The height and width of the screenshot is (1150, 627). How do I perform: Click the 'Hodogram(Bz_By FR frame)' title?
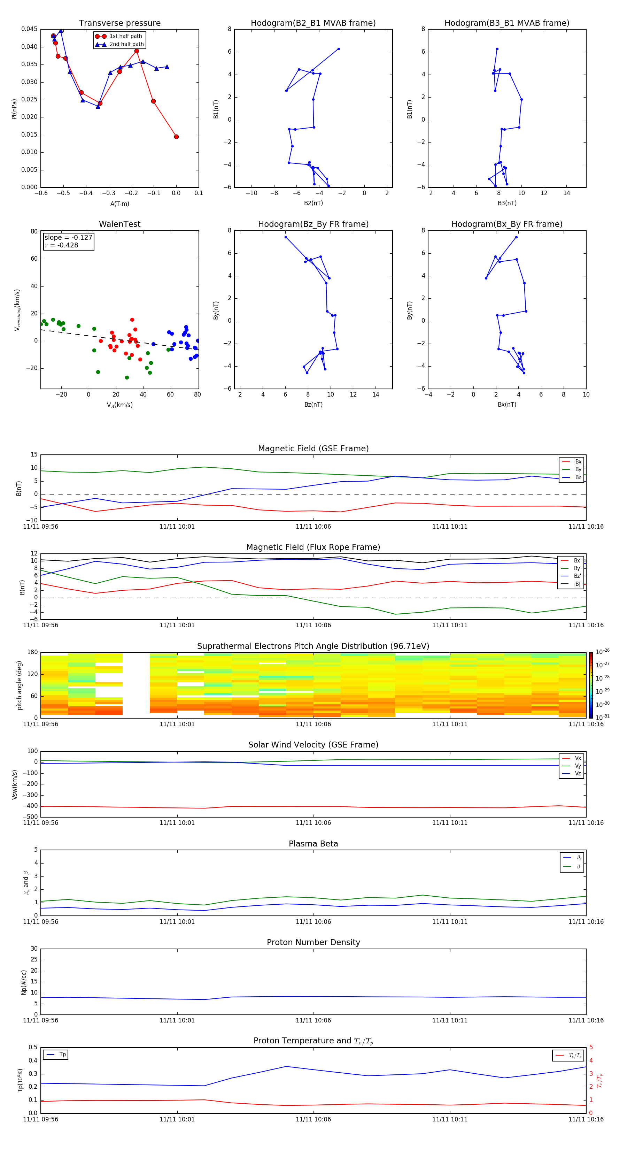313,224
